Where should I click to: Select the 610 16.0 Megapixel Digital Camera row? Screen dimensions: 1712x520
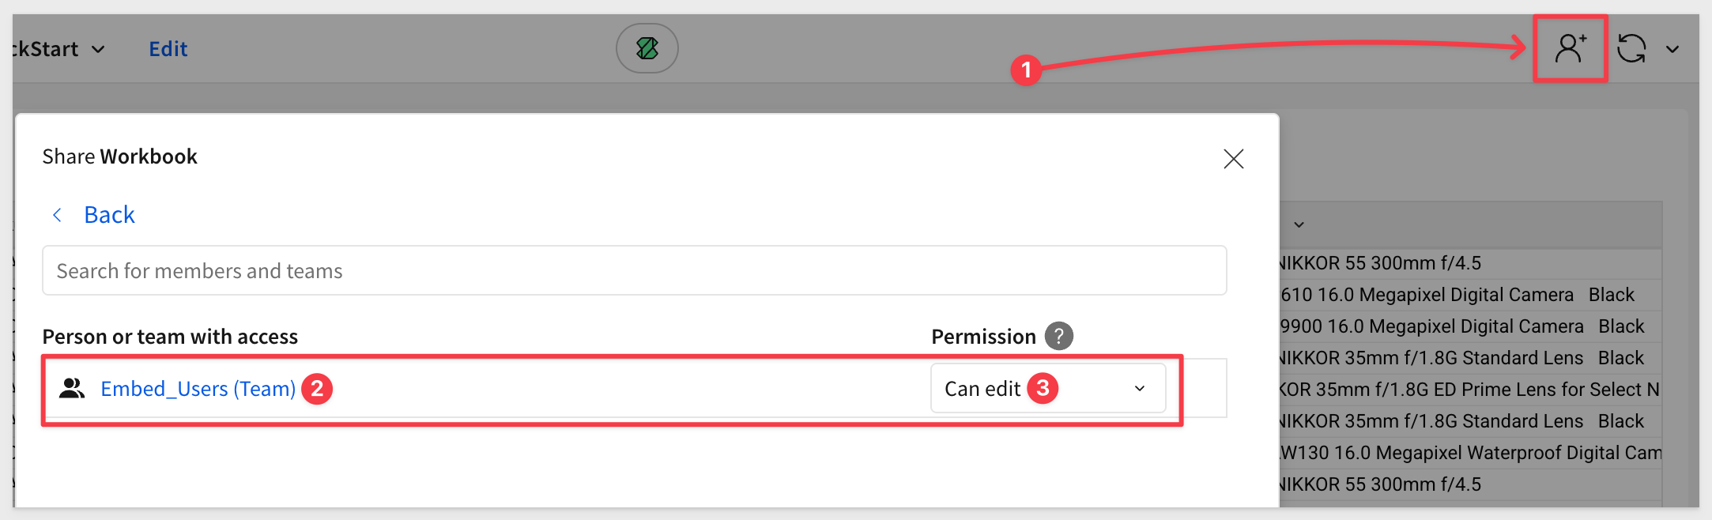tap(1471, 295)
